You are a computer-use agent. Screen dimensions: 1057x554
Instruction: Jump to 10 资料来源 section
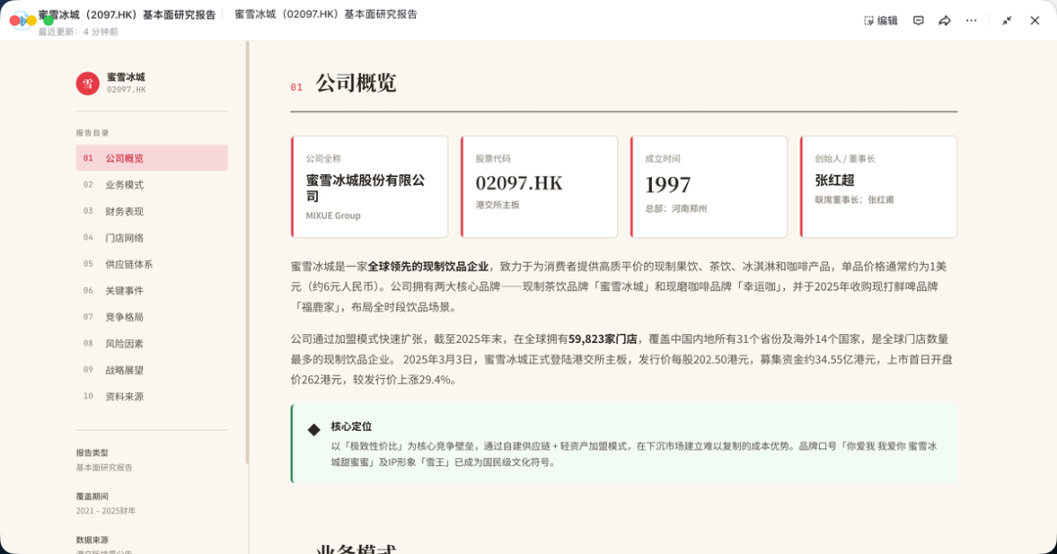[152, 397]
